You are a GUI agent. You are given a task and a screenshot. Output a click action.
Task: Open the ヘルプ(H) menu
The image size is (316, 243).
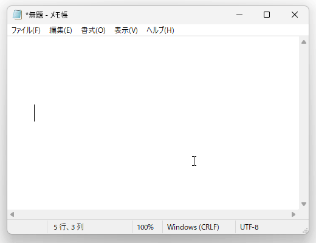click(160, 30)
